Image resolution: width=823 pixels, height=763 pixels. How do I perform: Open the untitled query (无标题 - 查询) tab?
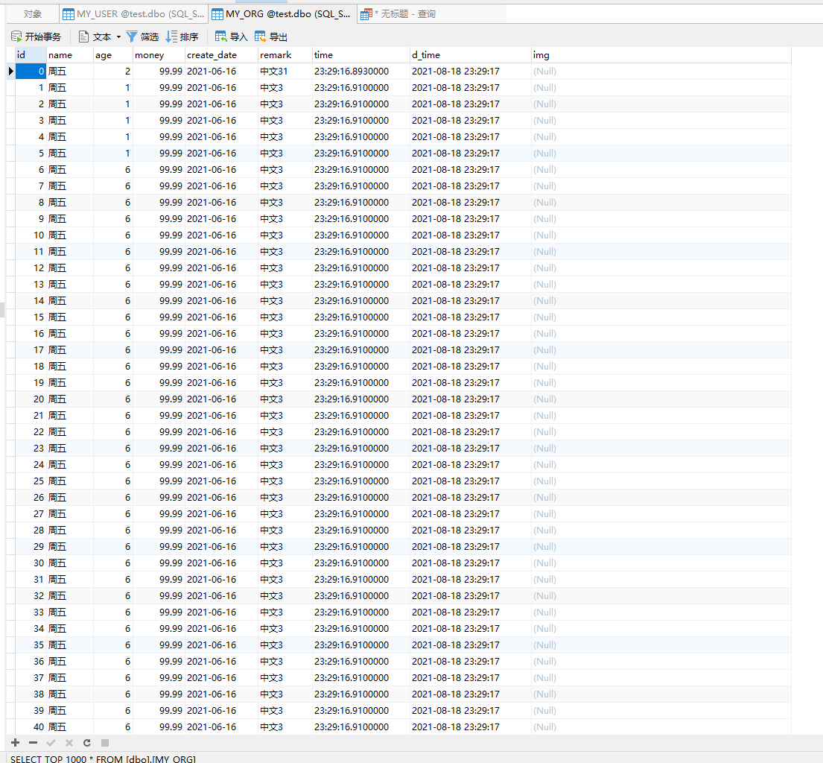(x=399, y=14)
